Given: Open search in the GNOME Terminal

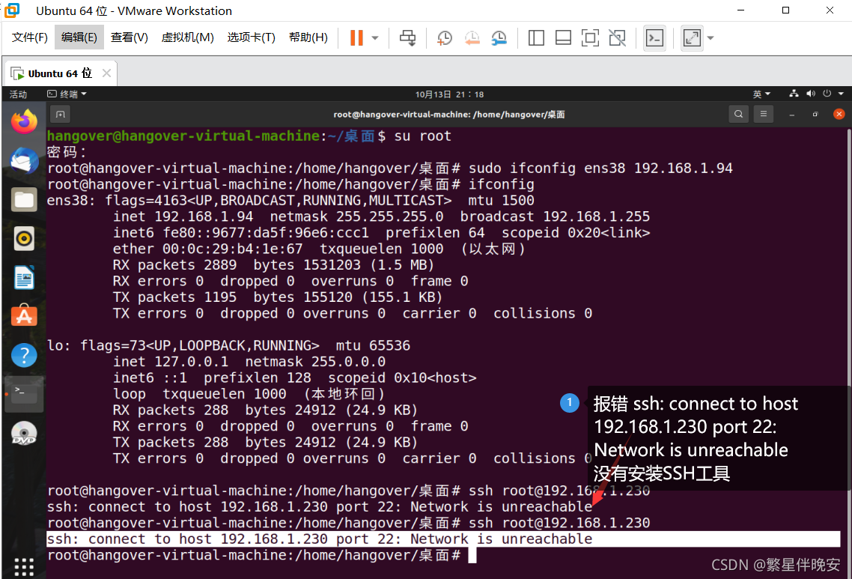Looking at the screenshot, I should click(x=738, y=113).
